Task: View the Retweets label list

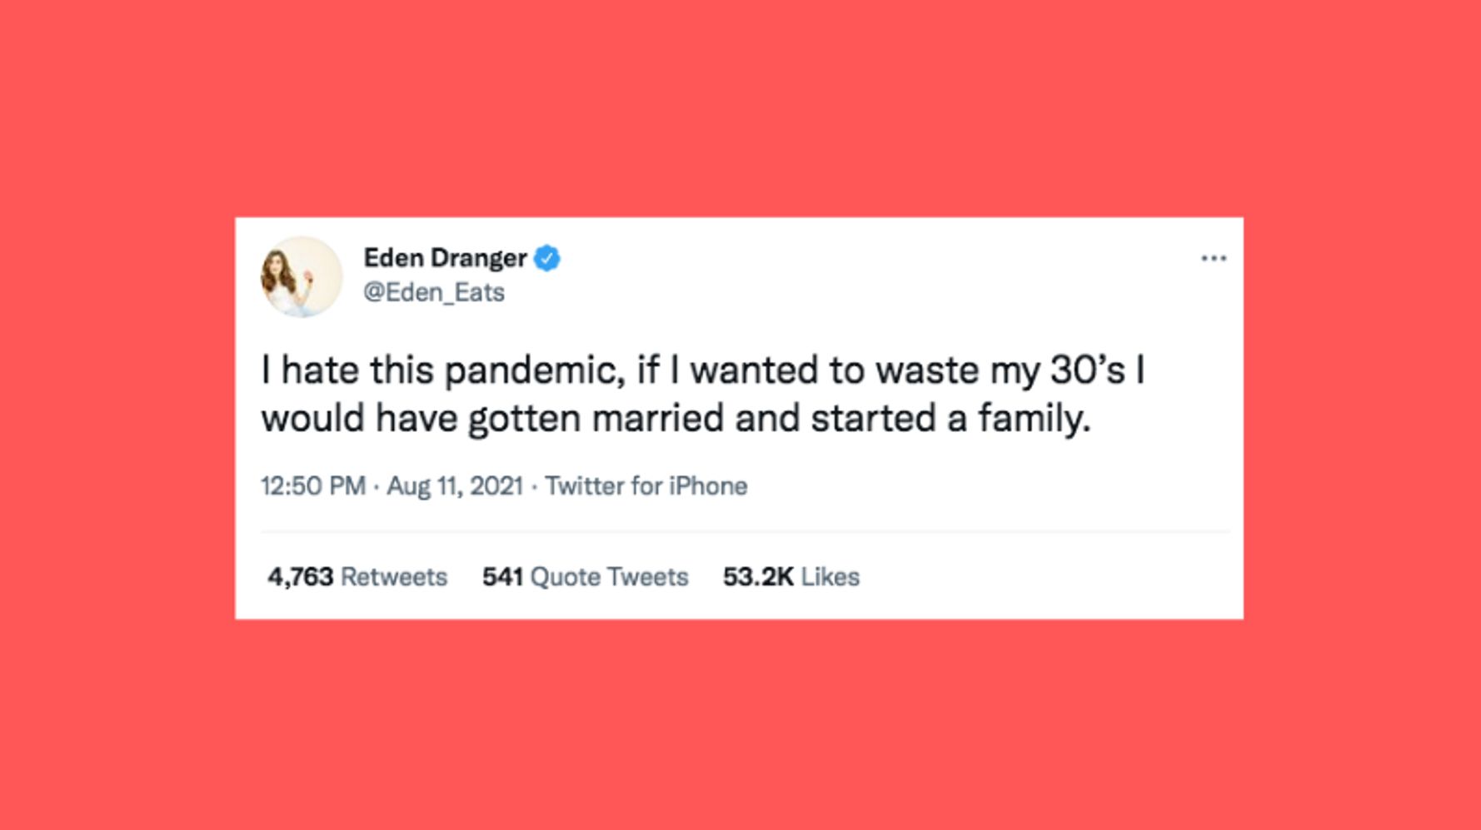Action: (x=394, y=577)
